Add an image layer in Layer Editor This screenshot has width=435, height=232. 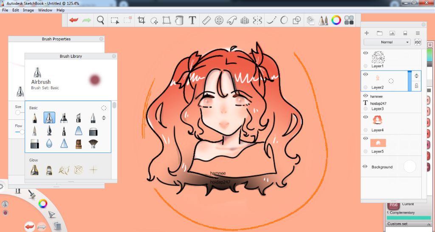pos(392,33)
